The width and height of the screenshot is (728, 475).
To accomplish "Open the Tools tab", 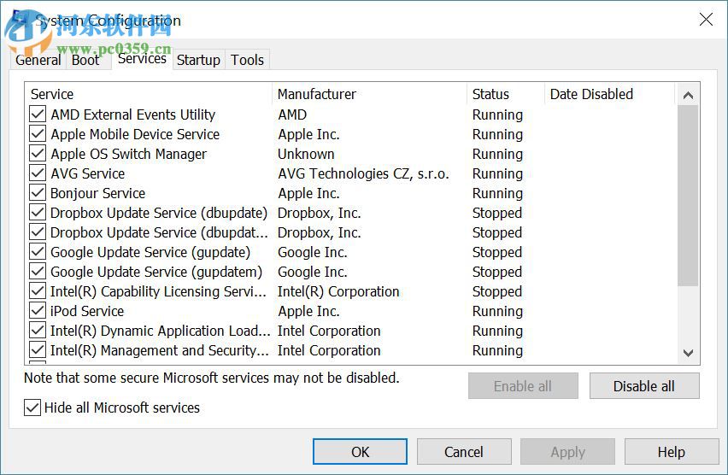I will [248, 60].
